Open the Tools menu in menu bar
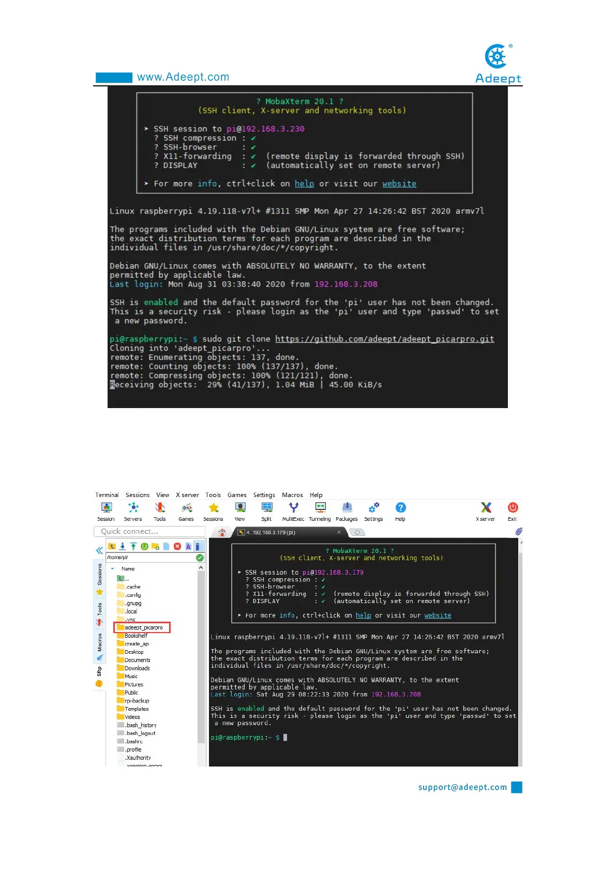This screenshot has width=616, height=871. [213, 495]
